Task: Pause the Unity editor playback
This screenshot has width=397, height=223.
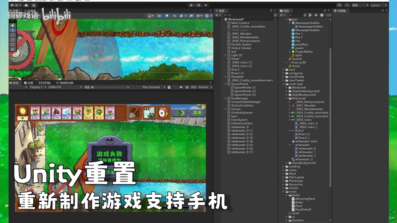Action: pos(199,5)
